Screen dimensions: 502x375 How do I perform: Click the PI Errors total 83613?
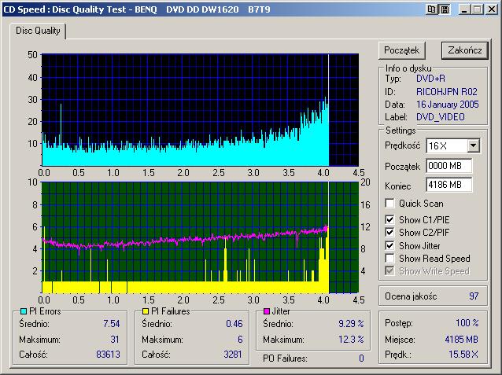coord(108,355)
